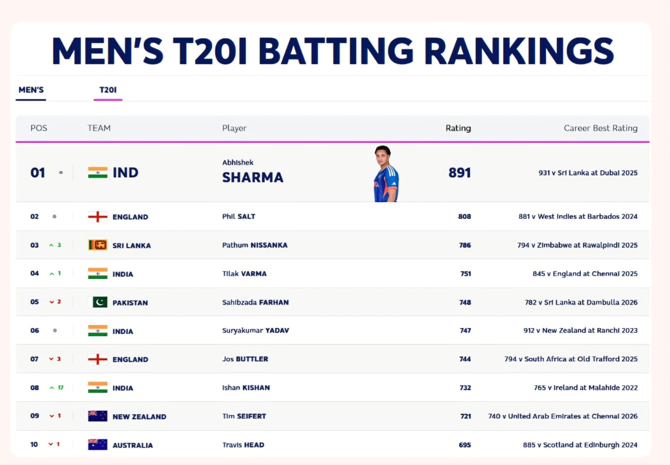Click red down arrow for Jos Buttler

pos(52,359)
